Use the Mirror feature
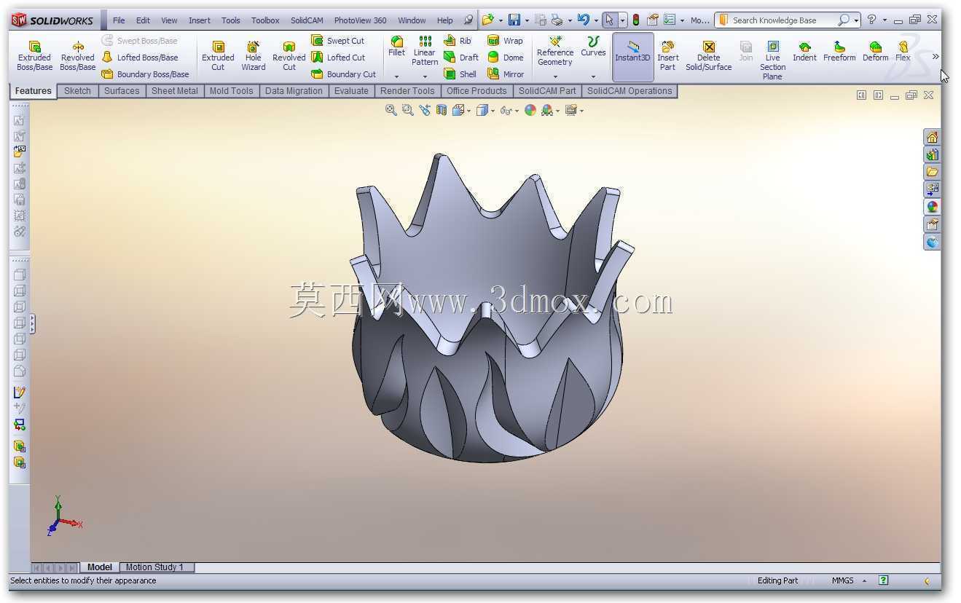961x603 pixels. [x=505, y=74]
